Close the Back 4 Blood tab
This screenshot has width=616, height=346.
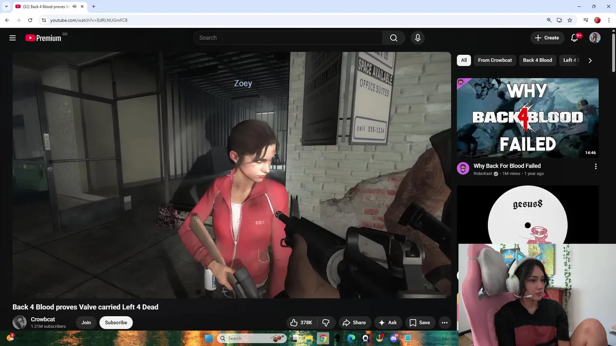click(x=82, y=6)
